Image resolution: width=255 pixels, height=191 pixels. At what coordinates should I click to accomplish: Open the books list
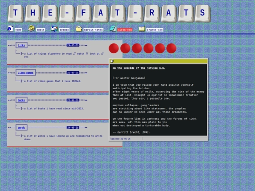[x=21, y=100]
